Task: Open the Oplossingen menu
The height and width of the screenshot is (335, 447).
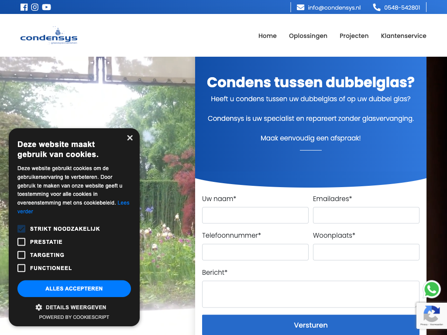Action: pyautogui.click(x=308, y=36)
